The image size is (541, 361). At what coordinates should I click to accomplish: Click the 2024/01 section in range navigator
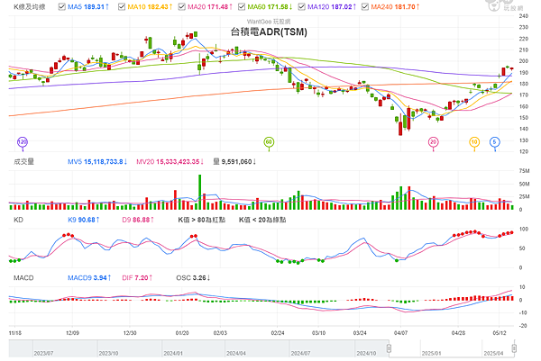click(194, 348)
